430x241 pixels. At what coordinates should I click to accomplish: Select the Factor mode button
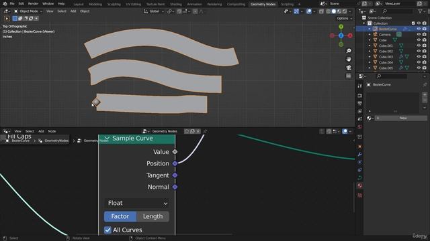pyautogui.click(x=120, y=216)
